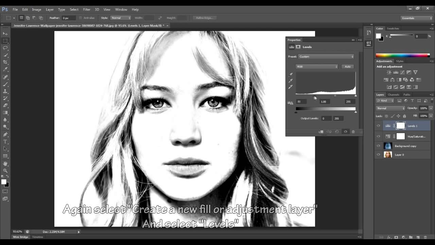Delete layer using Layers panel trash icon
Image resolution: width=435 pixels, height=245 pixels.
[425, 237]
